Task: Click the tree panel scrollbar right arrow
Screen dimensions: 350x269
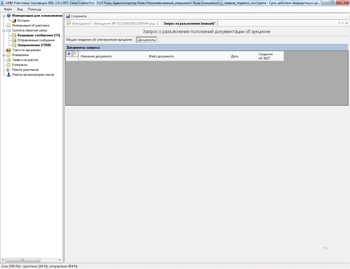Action: 60,260
